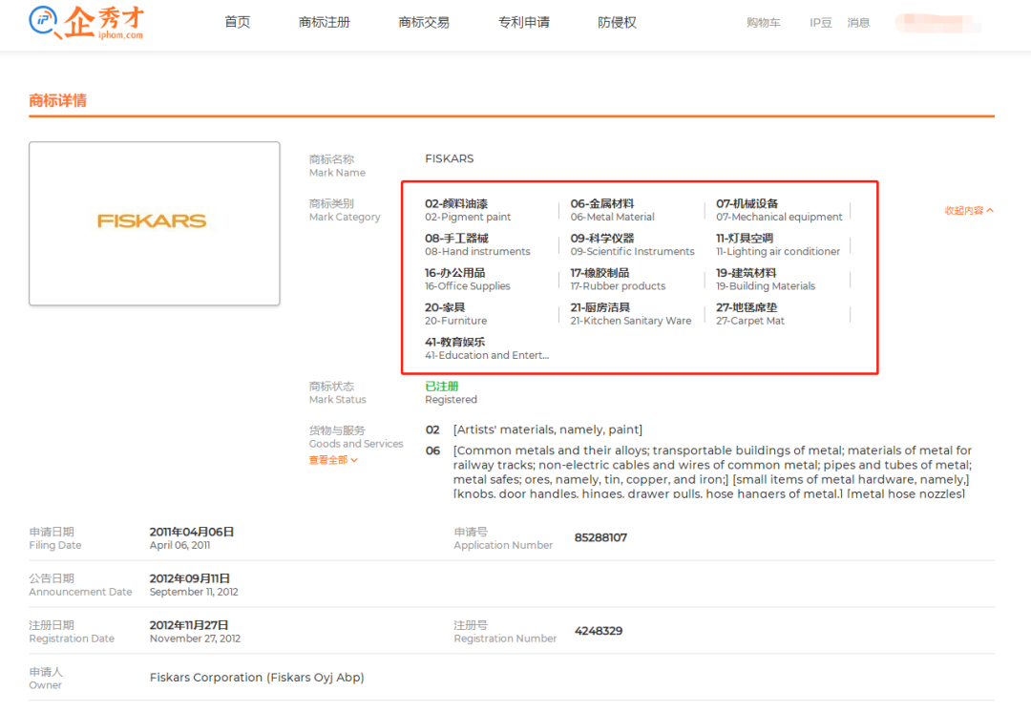Viewport: 1031px width, 712px height.
Task: Expand goods list with 查看全部
Action: point(333,460)
